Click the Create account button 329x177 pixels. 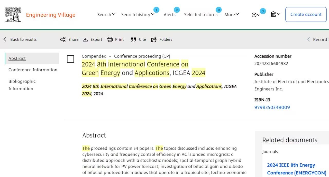point(306,14)
